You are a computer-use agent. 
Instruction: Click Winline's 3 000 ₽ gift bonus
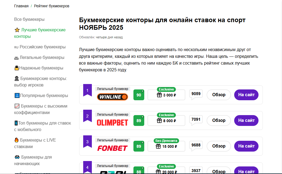coord(166,95)
